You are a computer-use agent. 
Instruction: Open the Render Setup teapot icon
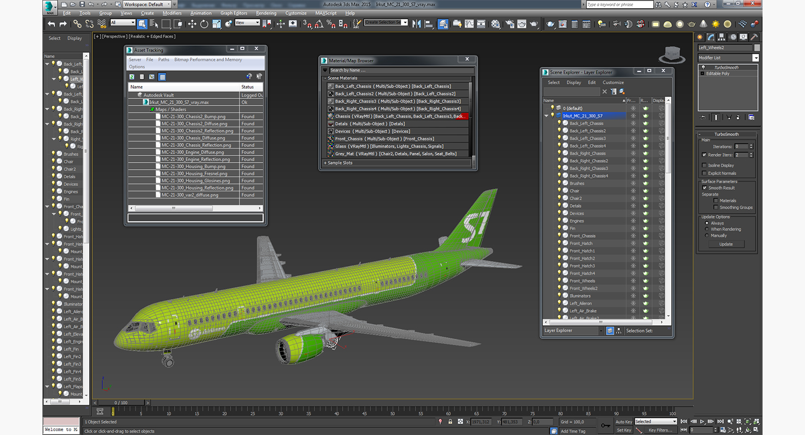(x=509, y=23)
